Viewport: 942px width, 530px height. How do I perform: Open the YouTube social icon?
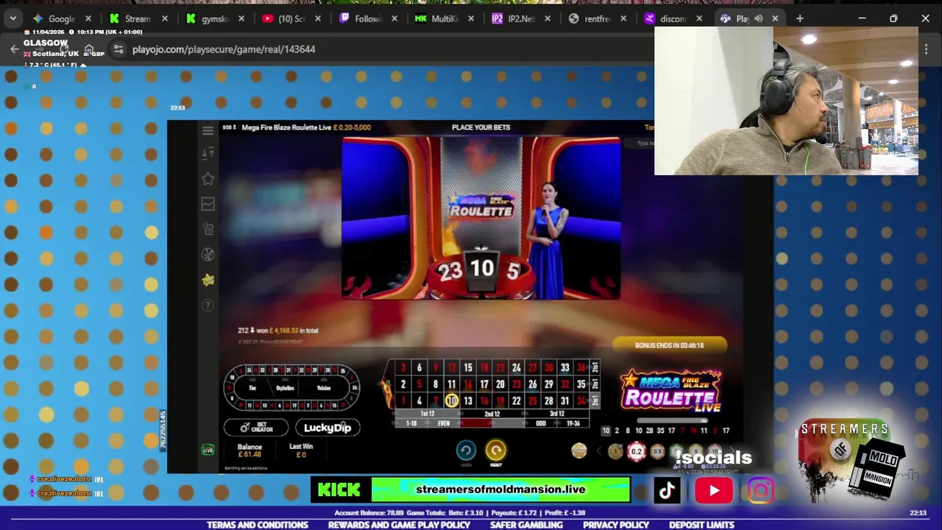[x=714, y=490]
